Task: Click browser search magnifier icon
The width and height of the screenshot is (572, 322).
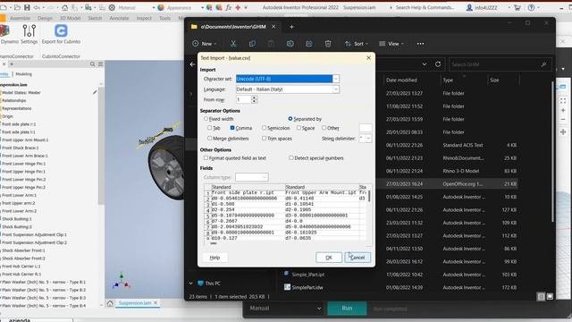Action: pos(93,64)
